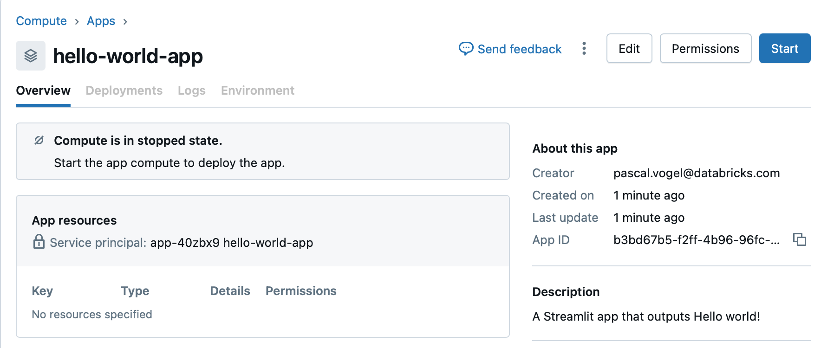Image resolution: width=821 pixels, height=348 pixels.
Task: Click the breadcrumb chevron after Apps
Action: 125,22
